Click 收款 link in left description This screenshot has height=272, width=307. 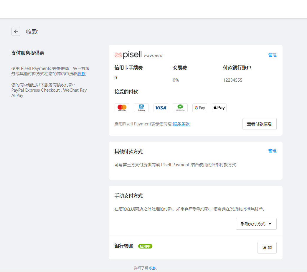[x=81, y=74]
